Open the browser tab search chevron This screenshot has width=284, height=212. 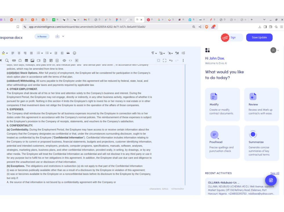click(264, 20)
